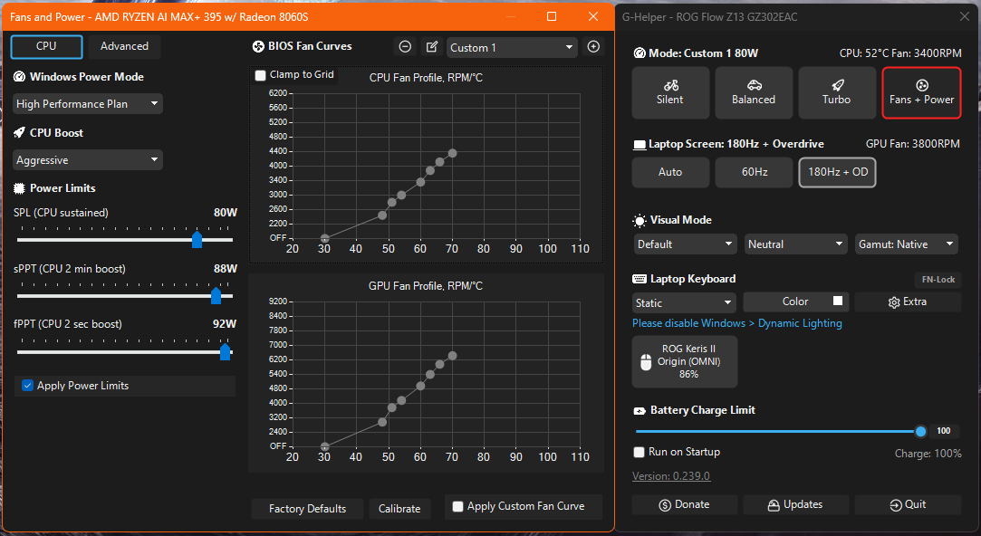Open the Gamut: Native dropdown
981x536 pixels.
click(x=906, y=244)
